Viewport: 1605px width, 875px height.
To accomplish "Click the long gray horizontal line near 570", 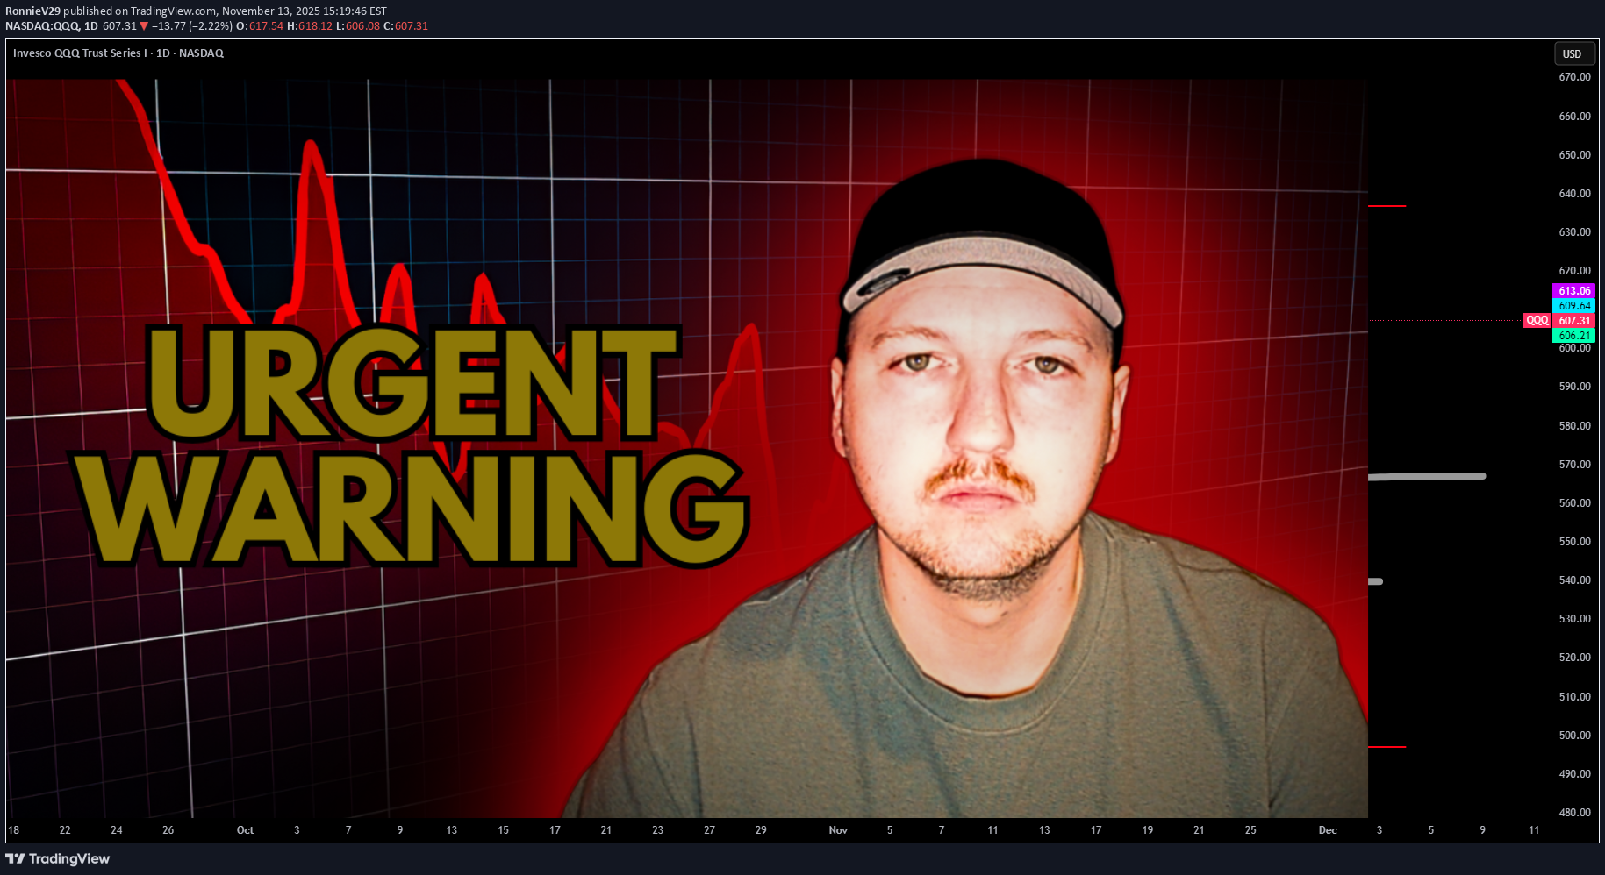I will click(x=1426, y=477).
